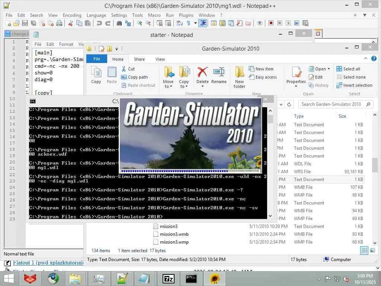Open Explorer help with the blue question icon
Viewport: 381px width, 286px height.
(374, 58)
